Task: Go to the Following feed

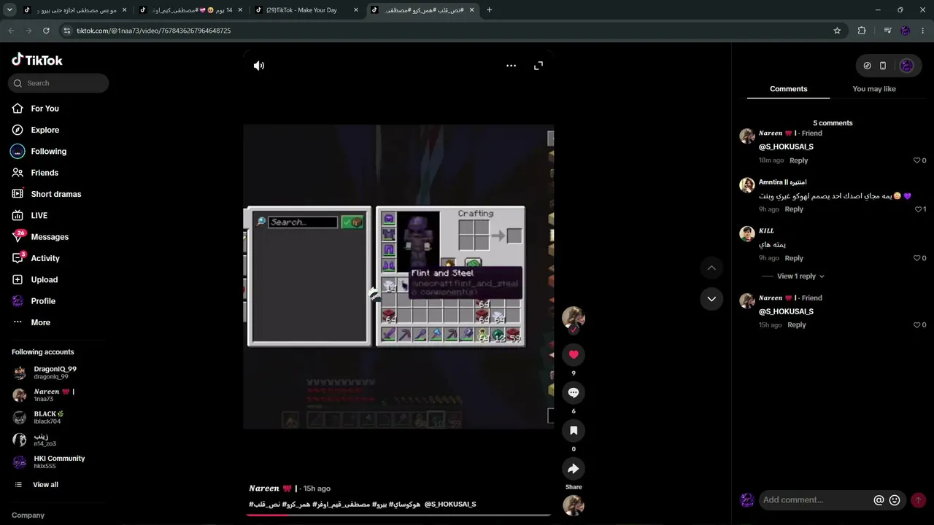Action: coord(48,152)
